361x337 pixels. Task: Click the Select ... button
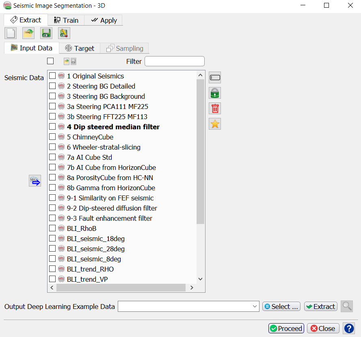281,307
